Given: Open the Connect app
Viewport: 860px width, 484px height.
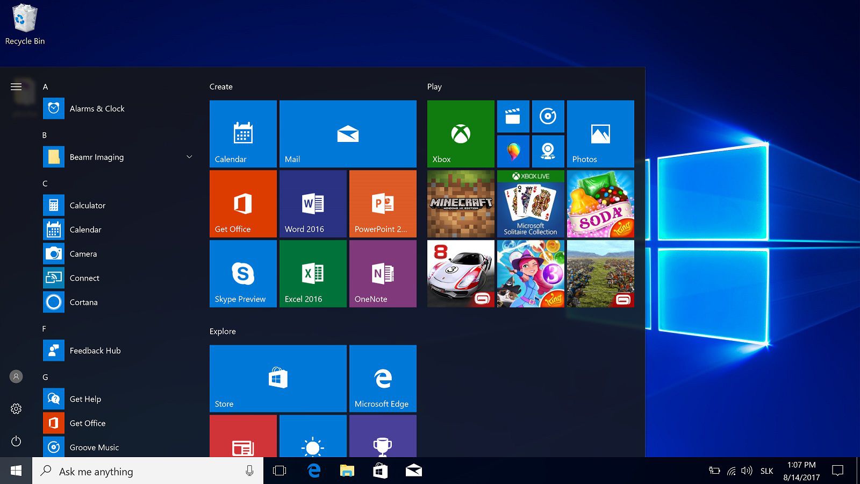Looking at the screenshot, I should click(118, 278).
